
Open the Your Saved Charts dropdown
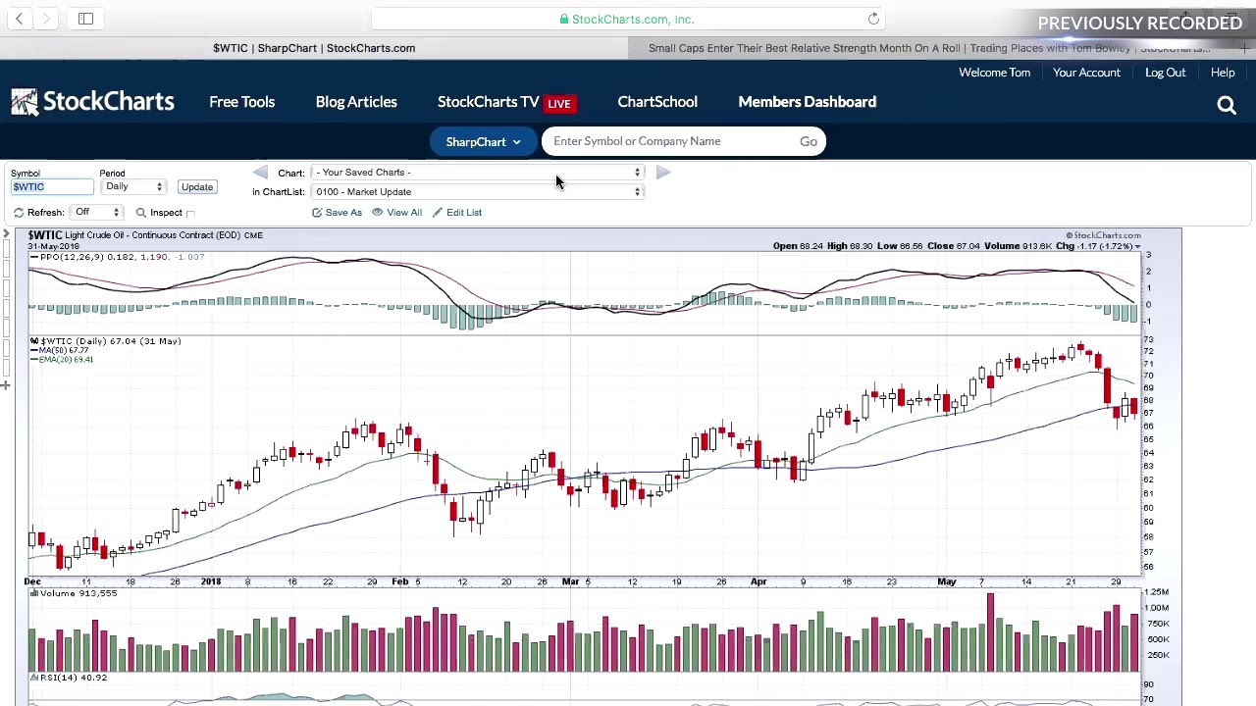[x=477, y=173]
